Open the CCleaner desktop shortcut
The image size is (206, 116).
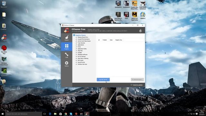click(x=4, y=38)
